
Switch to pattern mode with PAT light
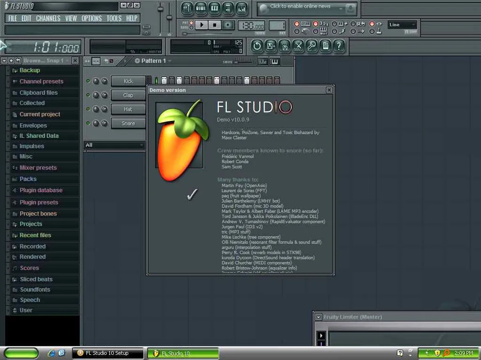click(192, 22)
